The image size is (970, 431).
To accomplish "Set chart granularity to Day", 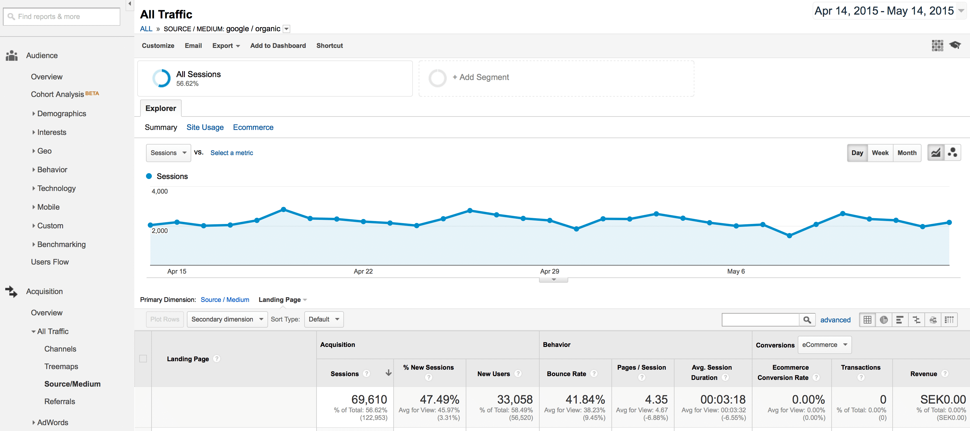I will (857, 153).
